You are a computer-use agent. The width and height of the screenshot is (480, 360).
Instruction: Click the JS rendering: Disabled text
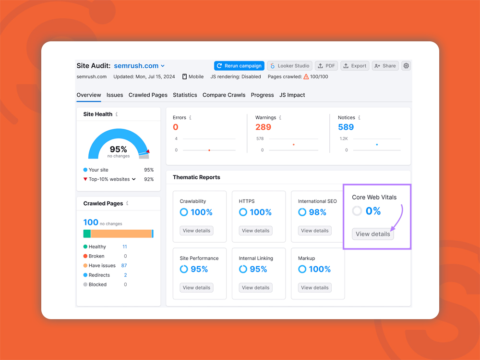point(235,76)
